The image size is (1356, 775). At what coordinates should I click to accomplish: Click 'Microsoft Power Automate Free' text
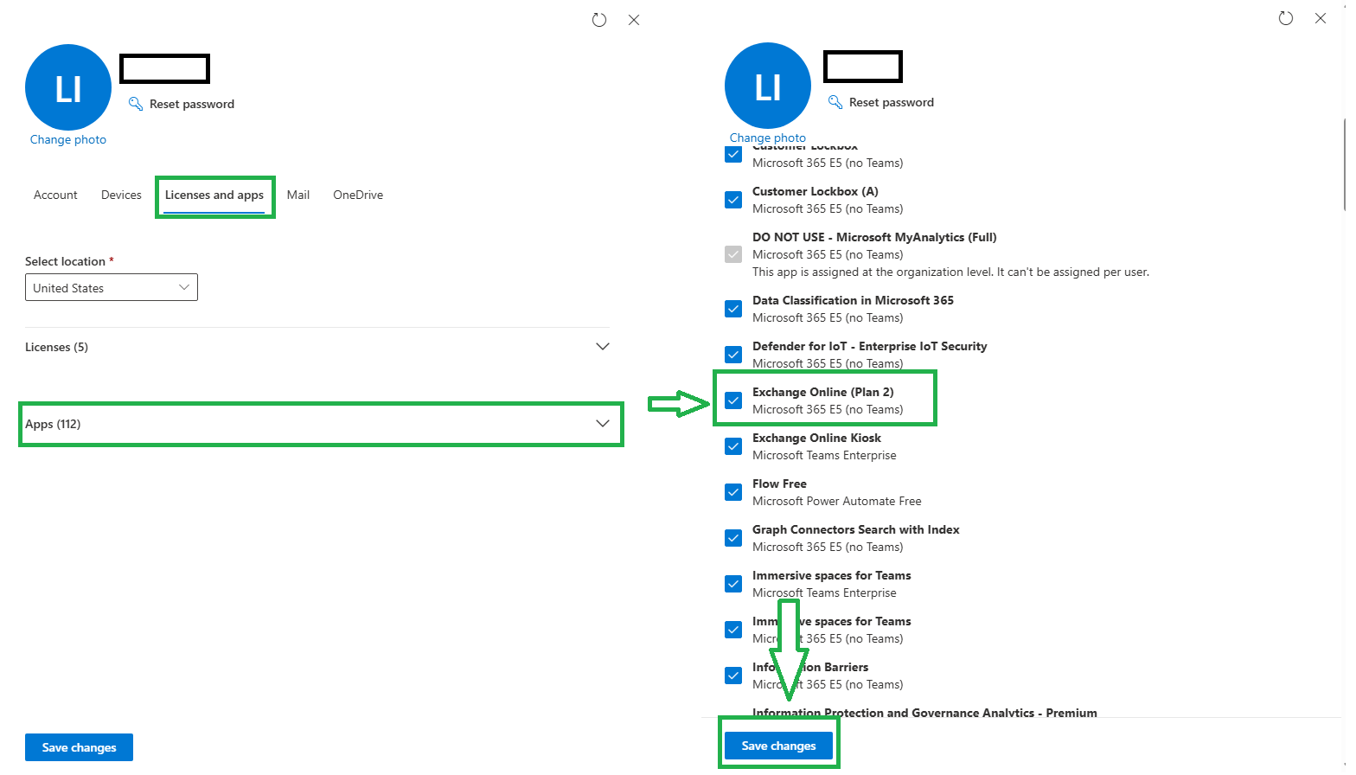(837, 501)
